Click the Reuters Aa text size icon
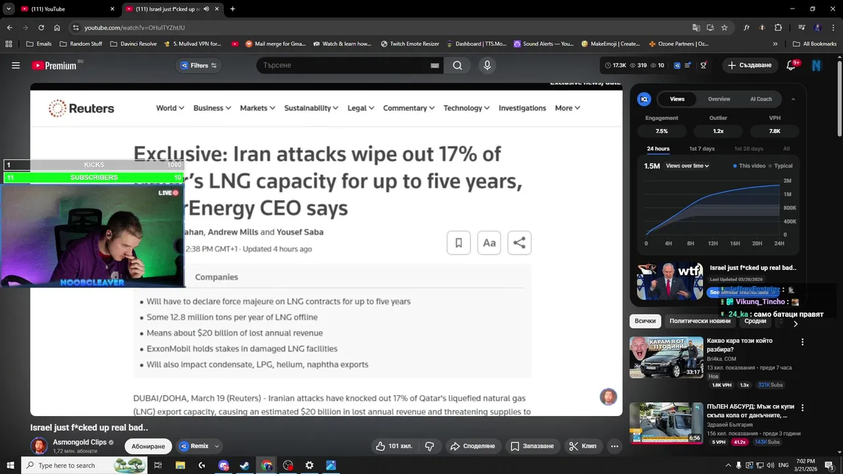This screenshot has width=843, height=474. [x=489, y=242]
